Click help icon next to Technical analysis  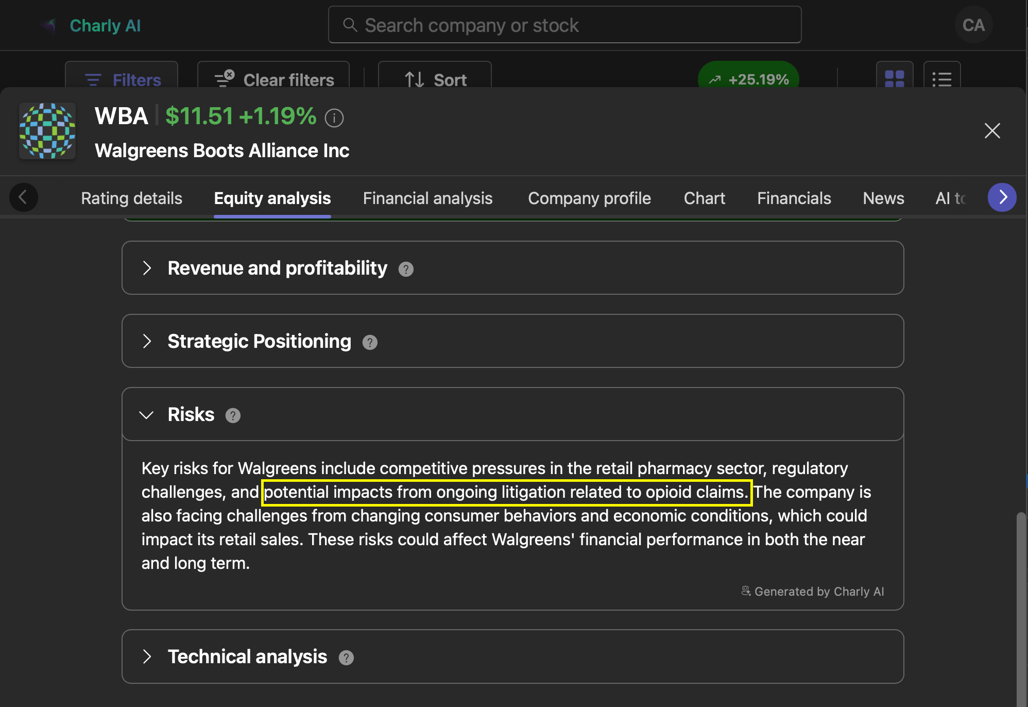[346, 658]
